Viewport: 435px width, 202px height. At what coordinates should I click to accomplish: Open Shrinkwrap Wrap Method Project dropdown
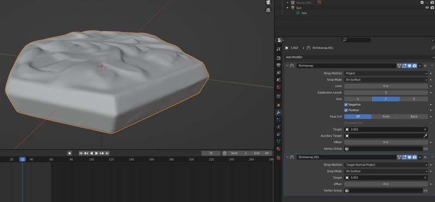click(x=386, y=74)
